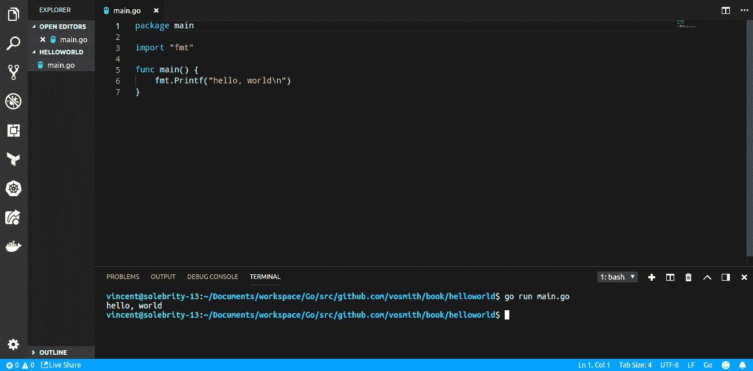Open the '1: bash' terminal dropdown
The image size is (753, 371).
(x=617, y=277)
